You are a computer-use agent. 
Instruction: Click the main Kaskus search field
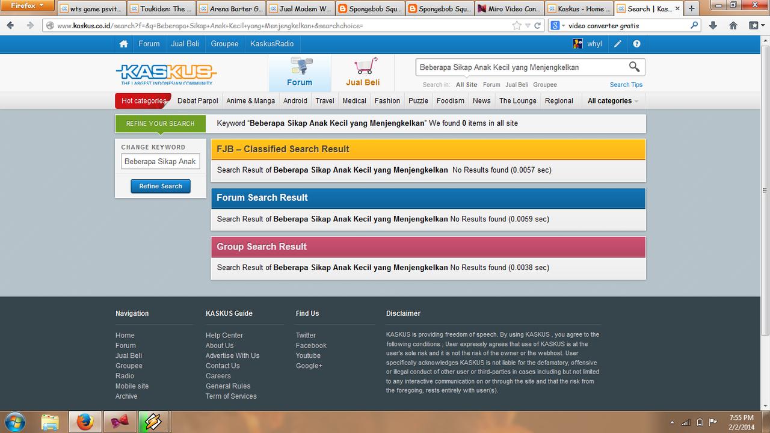pos(522,67)
